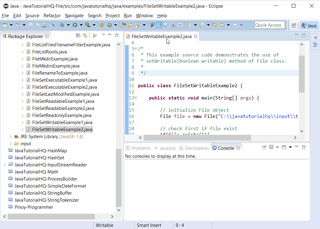The height and width of the screenshot is (229, 320).
Task: Expand the JavaTutorialHQ-InputStreamReader project
Action: point(5,165)
